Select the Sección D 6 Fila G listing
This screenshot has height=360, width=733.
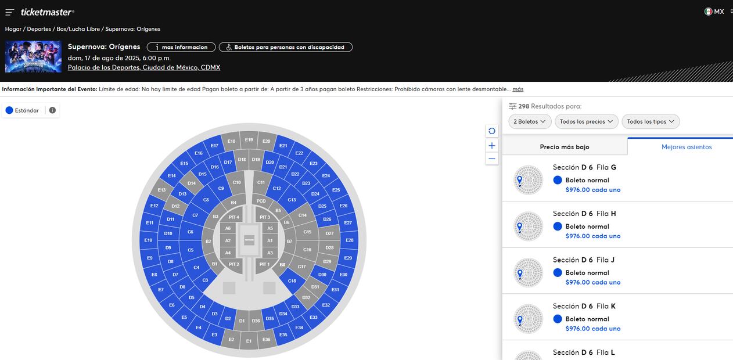pos(617,178)
